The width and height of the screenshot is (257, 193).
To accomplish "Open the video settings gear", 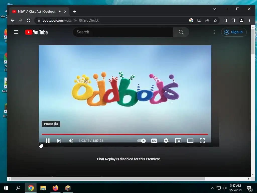I will click(166, 141).
